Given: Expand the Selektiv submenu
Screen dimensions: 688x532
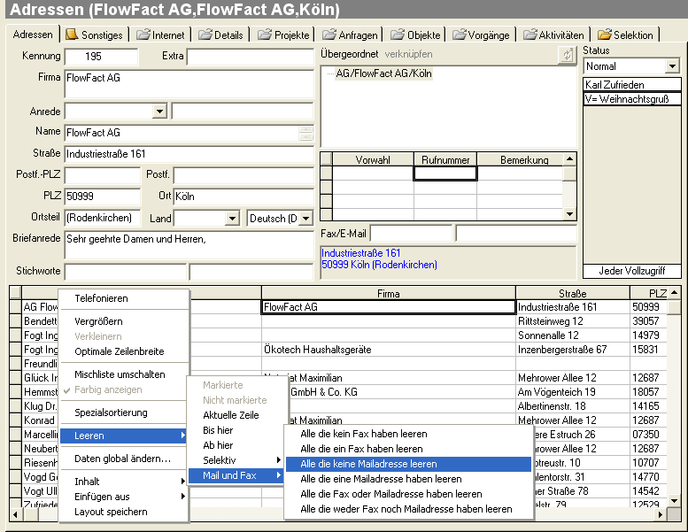Looking at the screenshot, I should (236, 460).
